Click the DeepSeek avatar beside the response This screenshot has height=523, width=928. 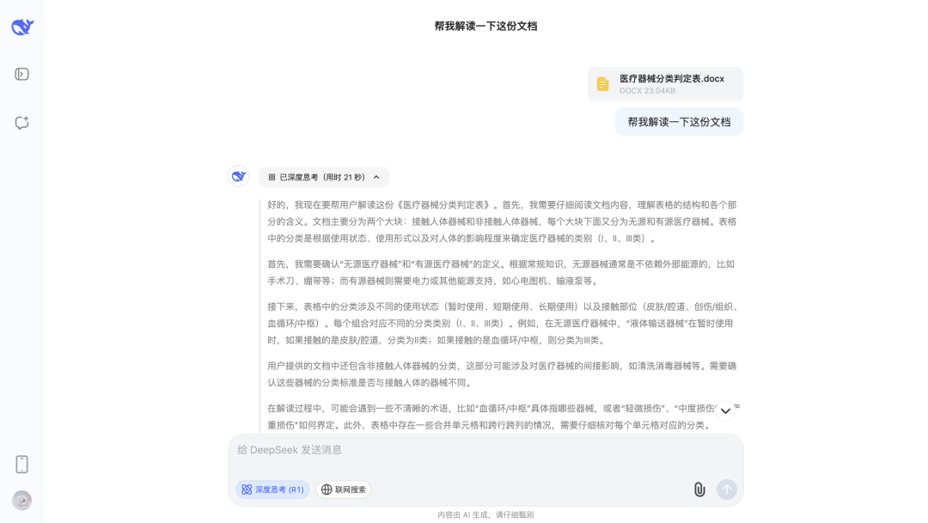pyautogui.click(x=239, y=176)
